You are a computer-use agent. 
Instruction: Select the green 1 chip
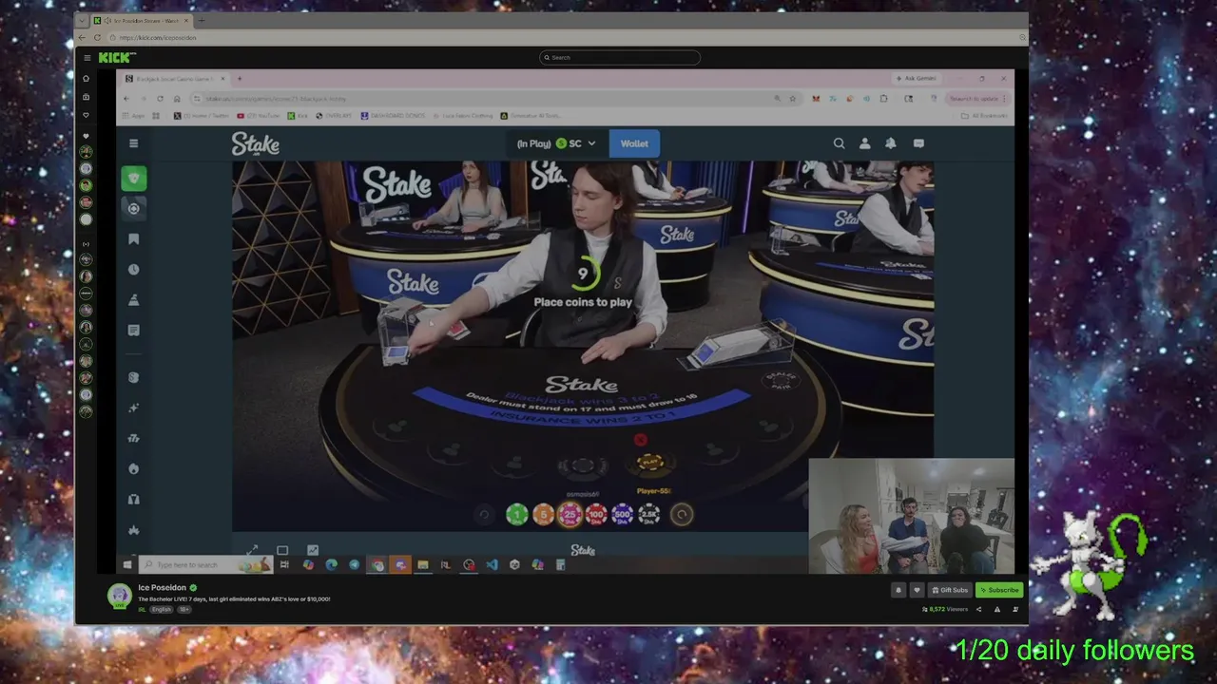516,515
